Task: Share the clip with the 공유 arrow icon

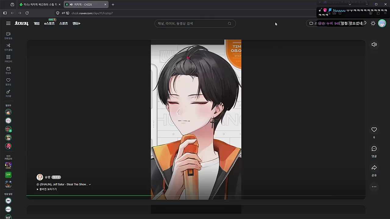Action: 374,168
